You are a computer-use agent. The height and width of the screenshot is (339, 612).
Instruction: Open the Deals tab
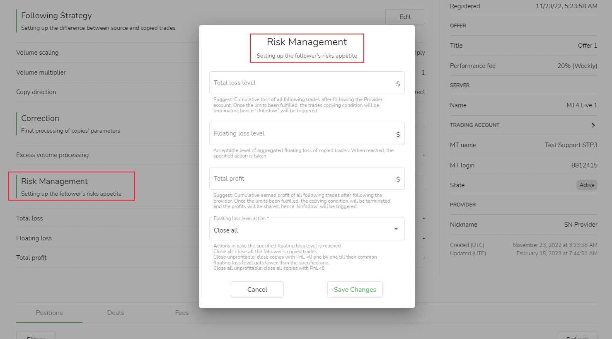coord(116,313)
